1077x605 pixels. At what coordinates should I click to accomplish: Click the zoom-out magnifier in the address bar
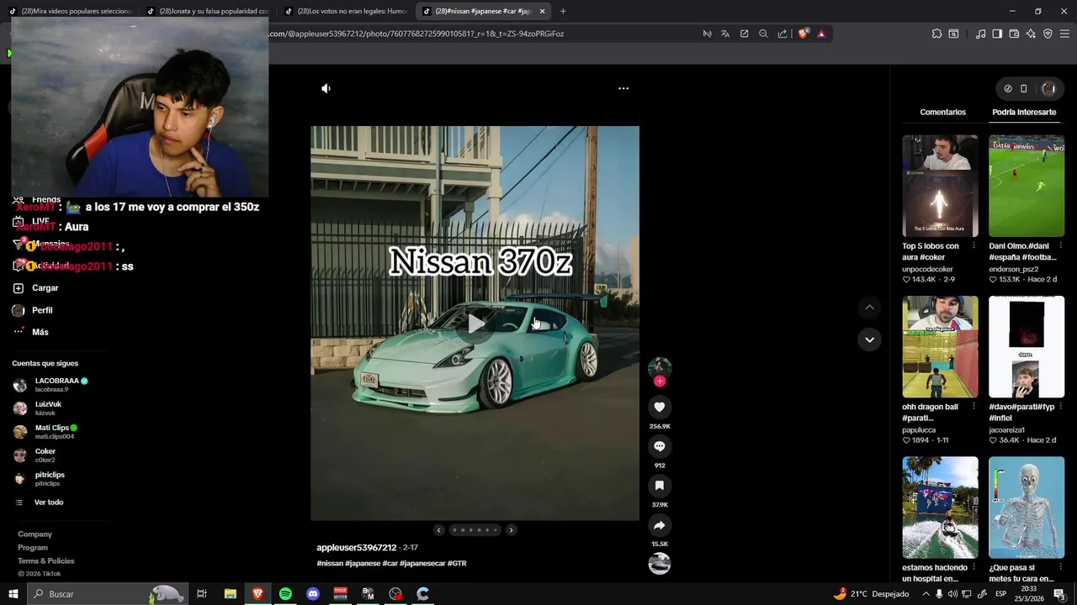763,34
